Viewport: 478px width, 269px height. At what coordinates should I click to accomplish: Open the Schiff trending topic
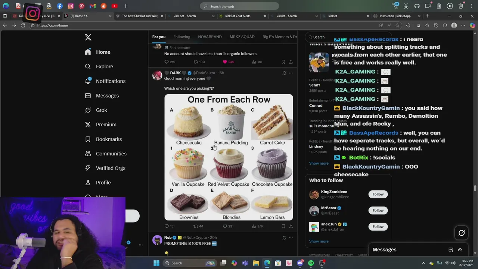click(315, 85)
